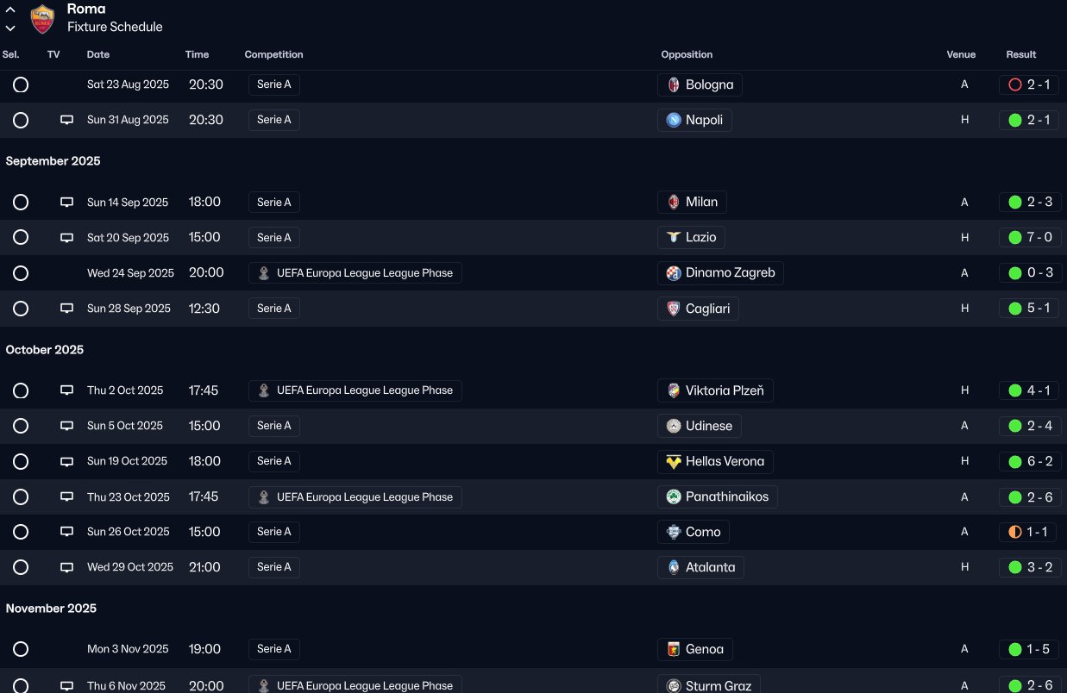The width and height of the screenshot is (1067, 693).
Task: Click the up chevron beside Roma
Action: pyautogui.click(x=10, y=9)
